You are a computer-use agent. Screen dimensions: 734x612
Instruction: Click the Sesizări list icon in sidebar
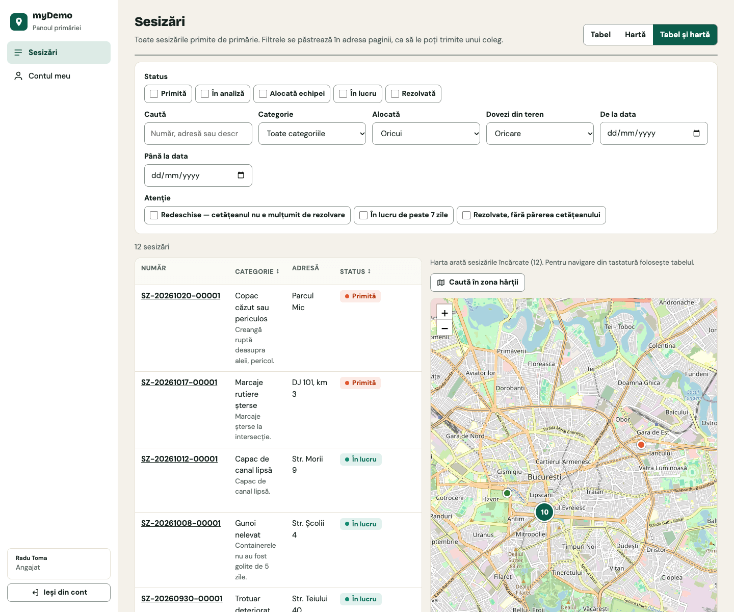click(18, 53)
